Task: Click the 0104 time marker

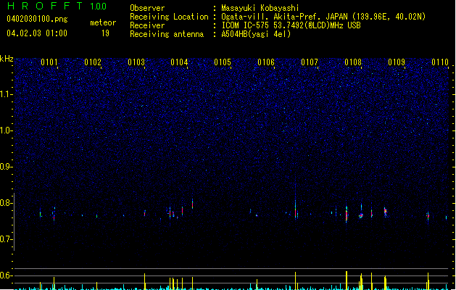Action: point(180,62)
